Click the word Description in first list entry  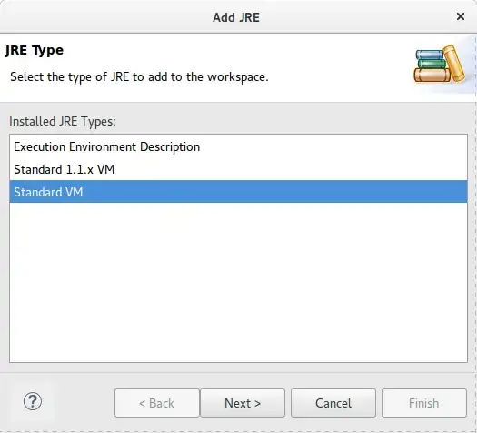coord(170,147)
